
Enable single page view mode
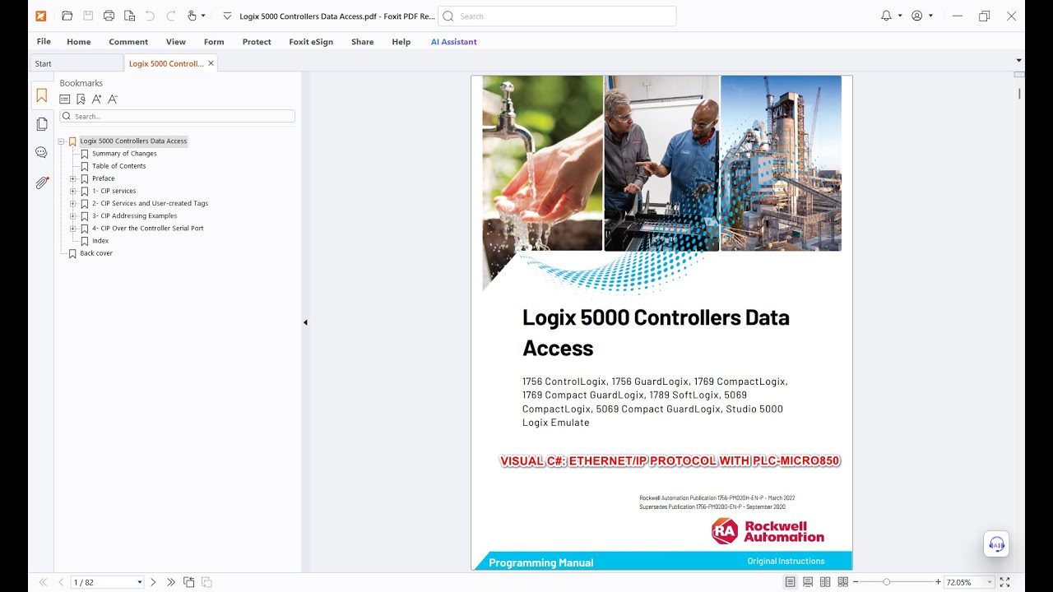[790, 582]
